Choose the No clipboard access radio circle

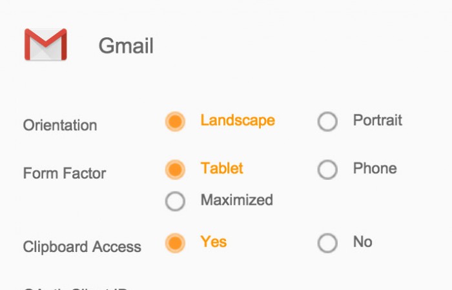[327, 243]
